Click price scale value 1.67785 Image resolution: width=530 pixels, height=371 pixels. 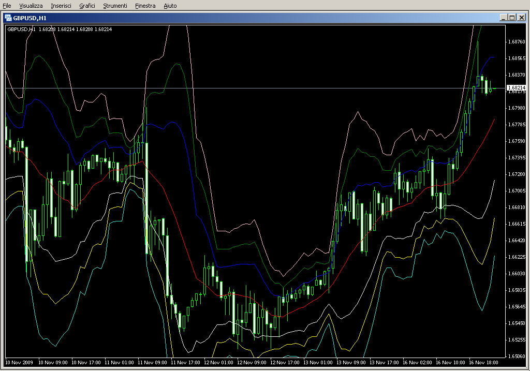517,125
